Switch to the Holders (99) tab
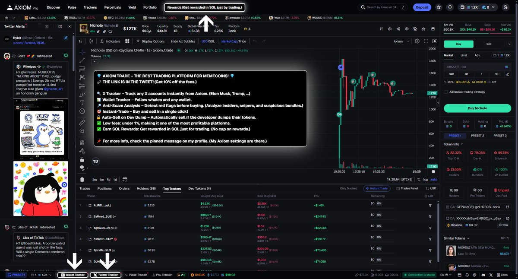The height and width of the screenshot is (279, 518). pos(146,188)
